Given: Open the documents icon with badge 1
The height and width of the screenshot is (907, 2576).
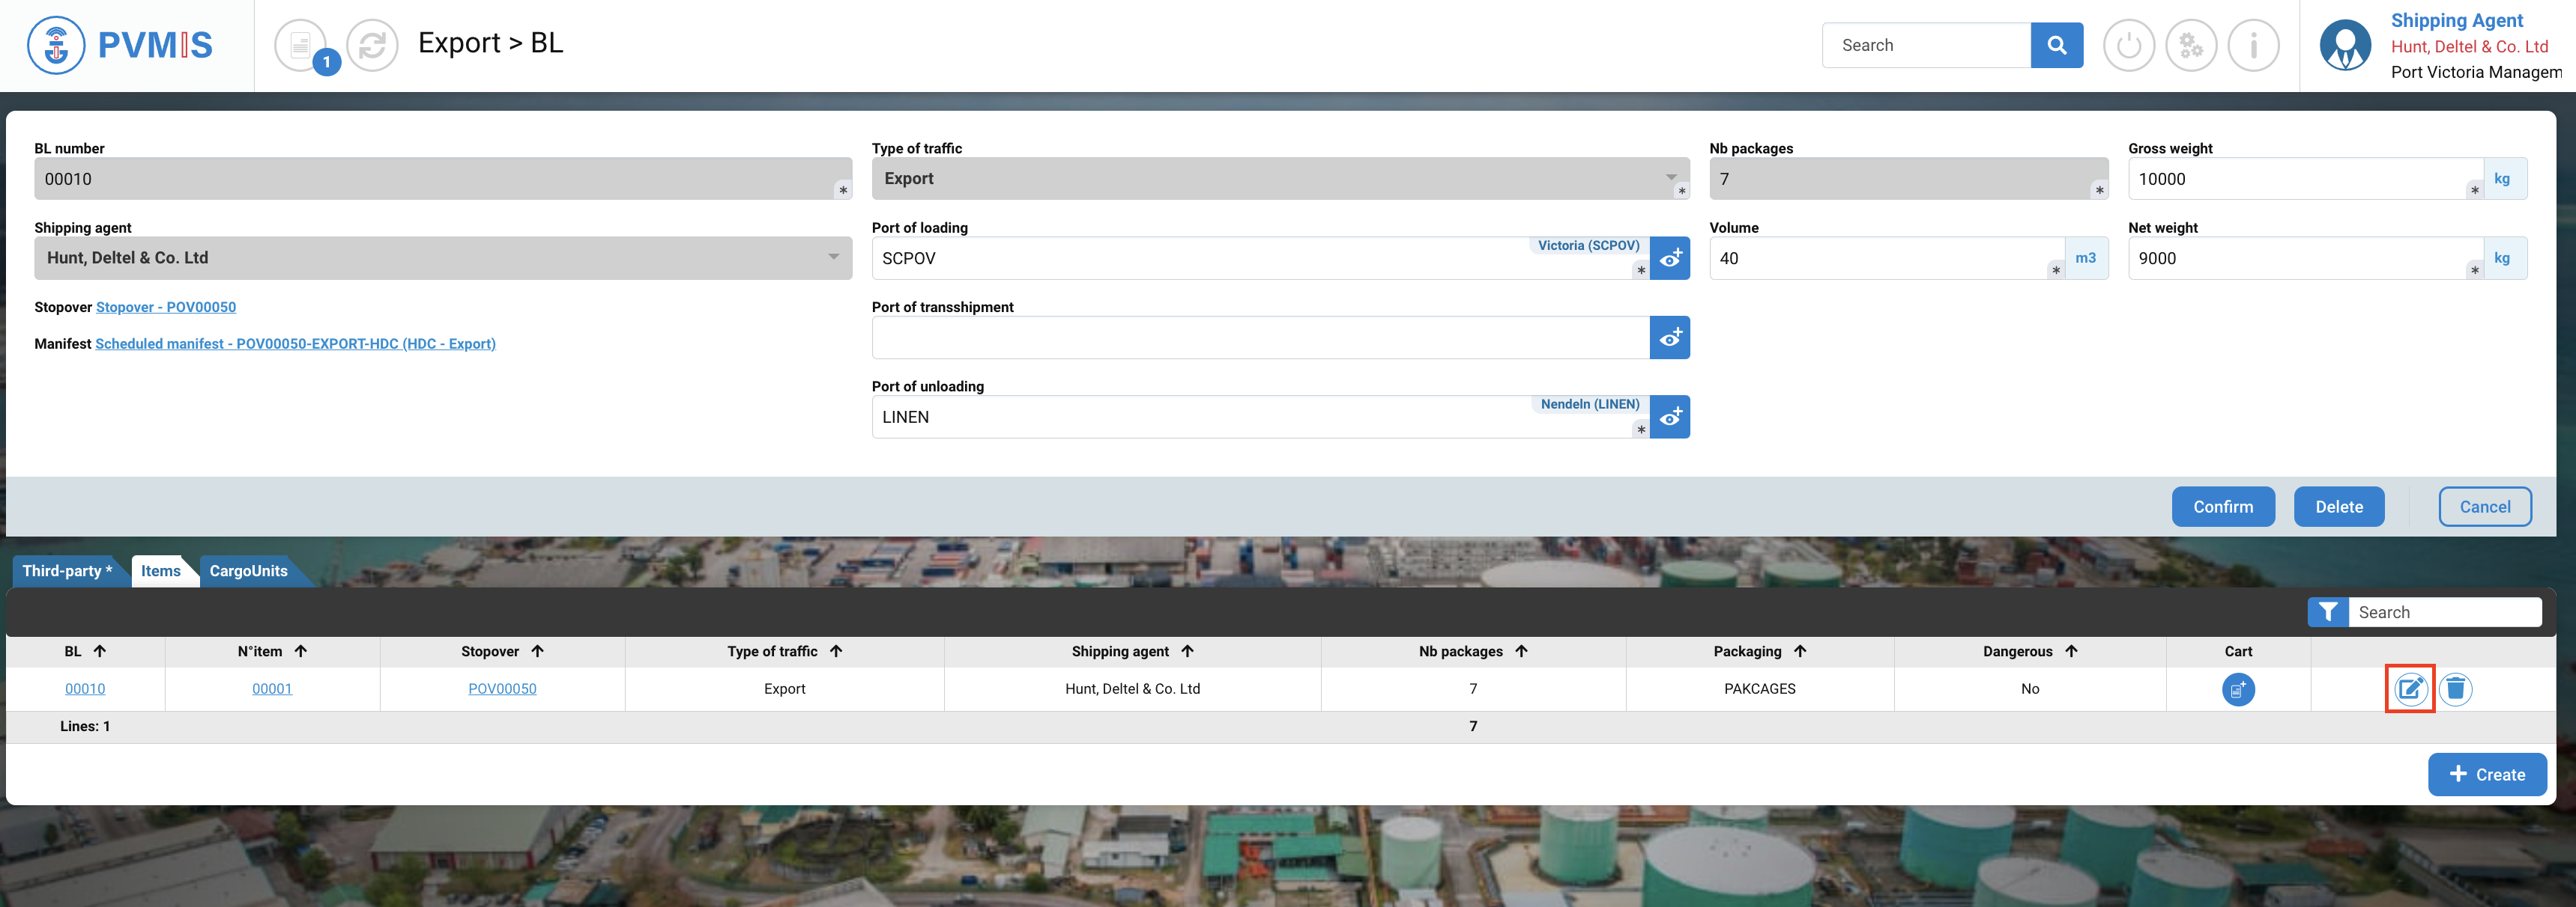Looking at the screenshot, I should click(x=300, y=45).
